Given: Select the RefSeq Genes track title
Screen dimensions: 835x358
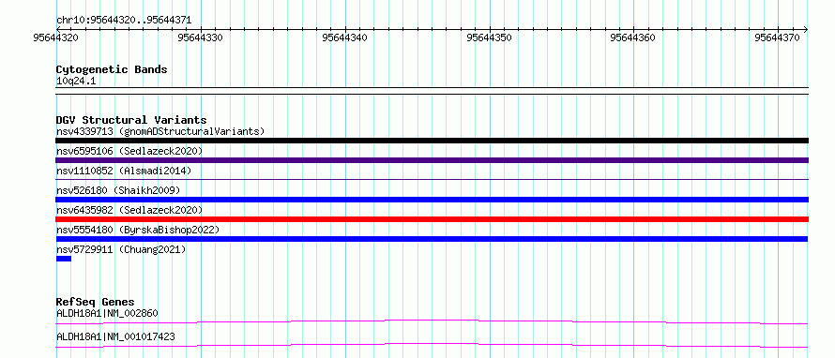Looking at the screenshot, I should (x=96, y=302).
